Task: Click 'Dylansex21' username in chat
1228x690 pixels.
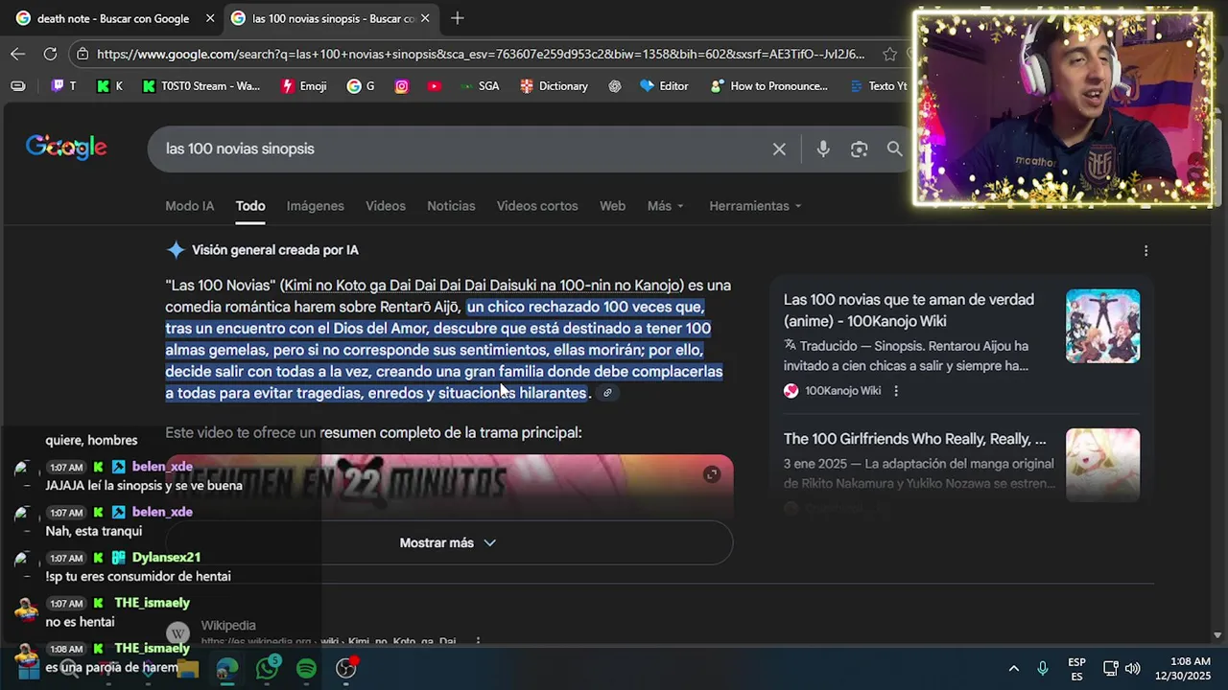Action: point(166,557)
